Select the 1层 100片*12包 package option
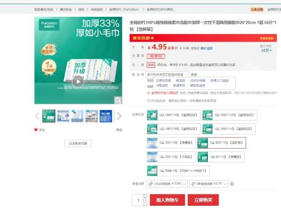This screenshot has width=281, height=208. point(230,115)
